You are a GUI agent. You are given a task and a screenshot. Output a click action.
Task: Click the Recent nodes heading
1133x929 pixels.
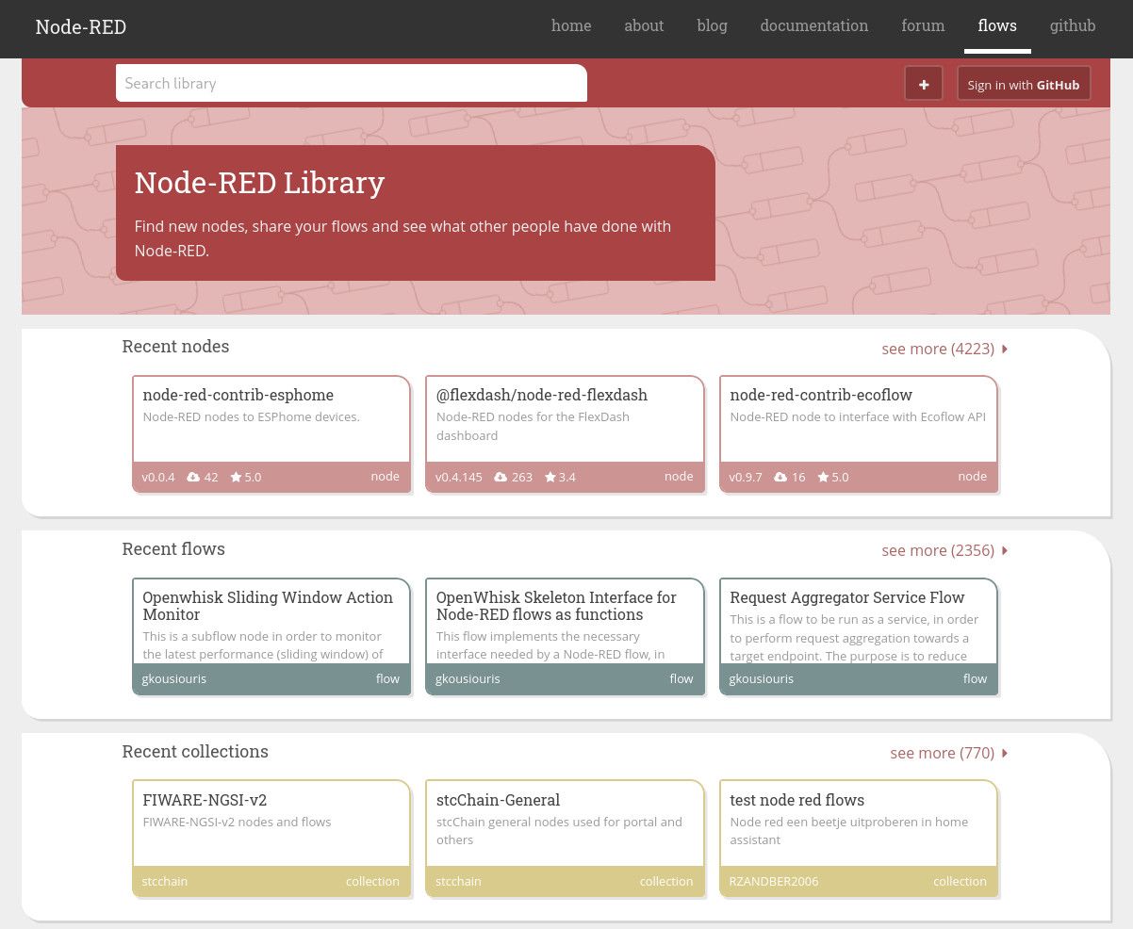coord(175,347)
